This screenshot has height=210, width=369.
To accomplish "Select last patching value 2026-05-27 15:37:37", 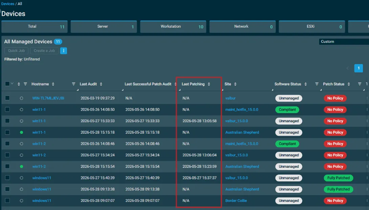I will (199, 178).
